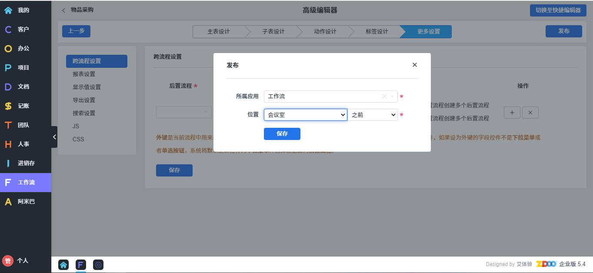593x273 pixels.
Task: Click the plus button to add row
Action: 512,113
